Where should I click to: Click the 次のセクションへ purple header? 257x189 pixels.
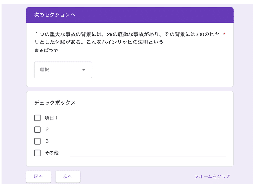click(130, 15)
